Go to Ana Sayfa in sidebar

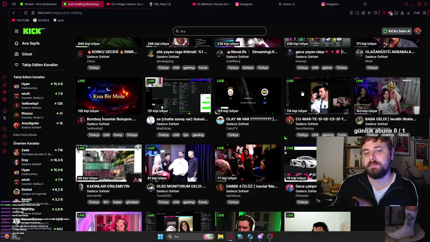point(31,43)
